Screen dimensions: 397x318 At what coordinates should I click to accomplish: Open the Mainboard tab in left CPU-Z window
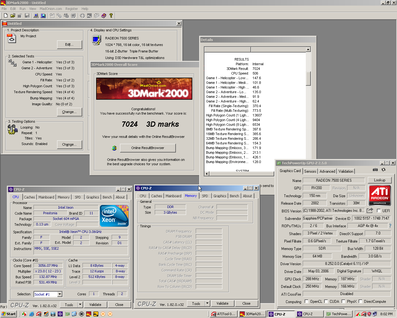click(x=46, y=197)
